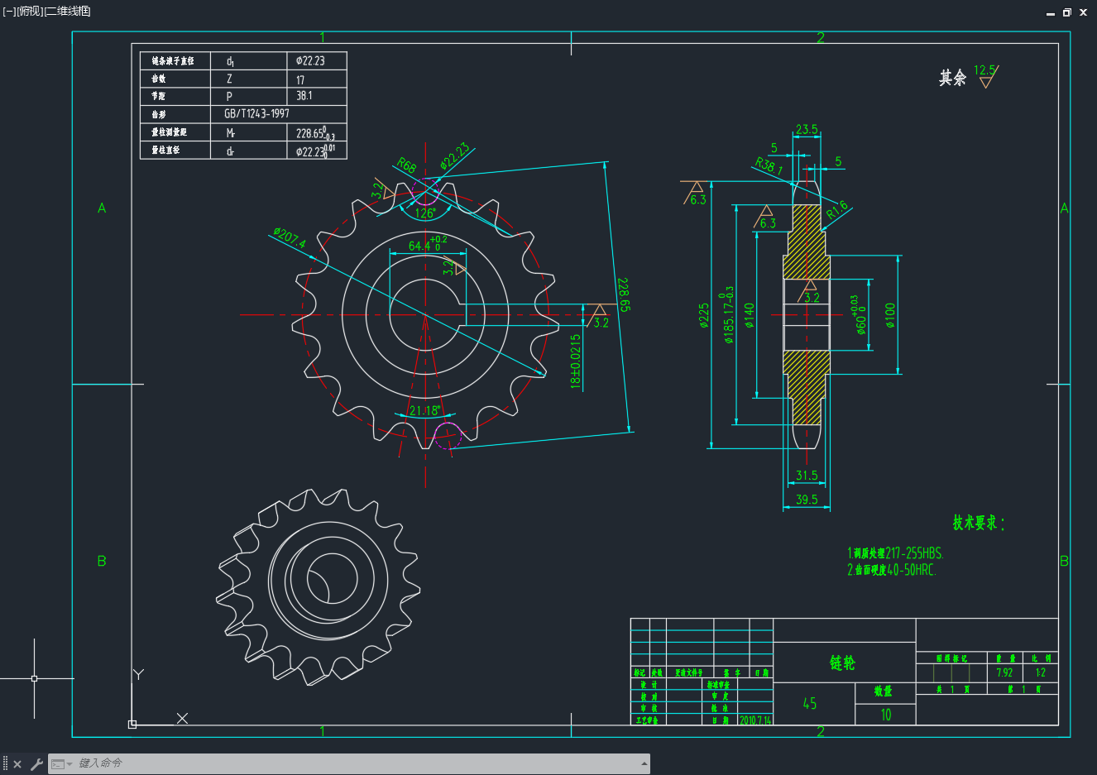
Task: Select the ø100 diameter dimension
Action: pos(890,315)
